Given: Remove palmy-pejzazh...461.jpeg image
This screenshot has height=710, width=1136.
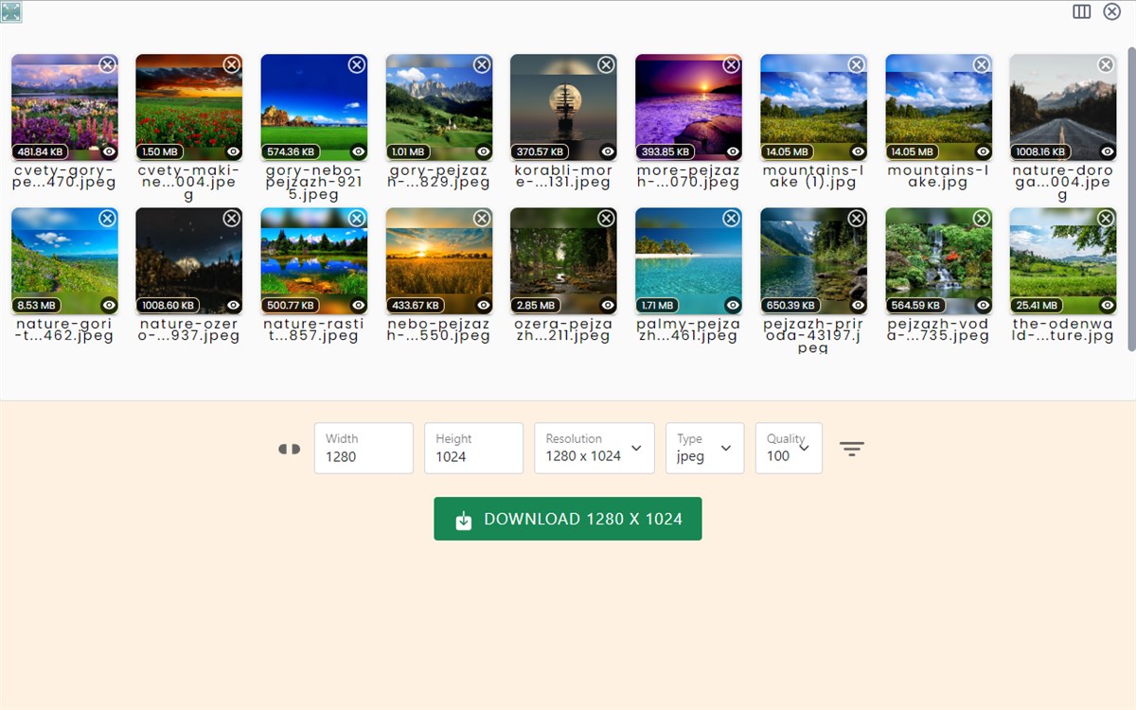Looking at the screenshot, I should (731, 218).
